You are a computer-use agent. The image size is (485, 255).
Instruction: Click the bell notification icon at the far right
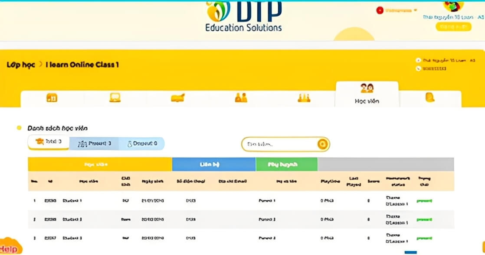[x=429, y=97]
